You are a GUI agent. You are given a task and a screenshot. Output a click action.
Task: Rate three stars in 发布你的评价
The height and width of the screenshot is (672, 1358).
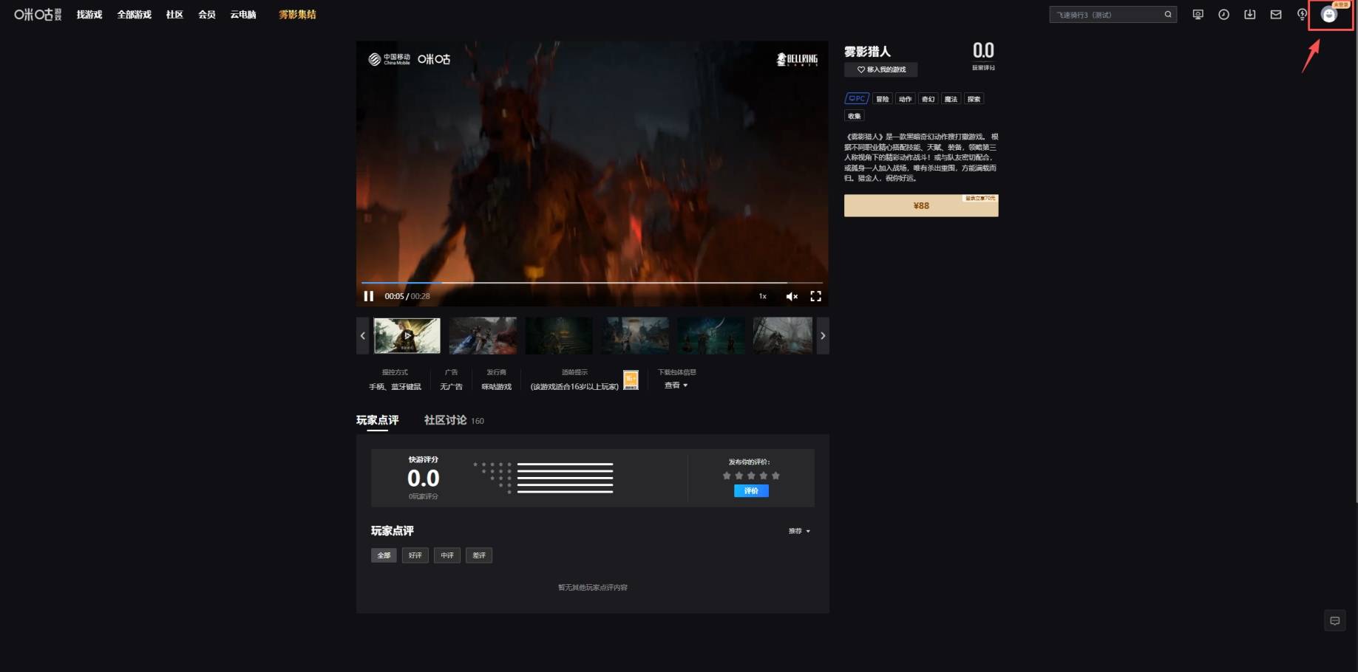click(751, 476)
